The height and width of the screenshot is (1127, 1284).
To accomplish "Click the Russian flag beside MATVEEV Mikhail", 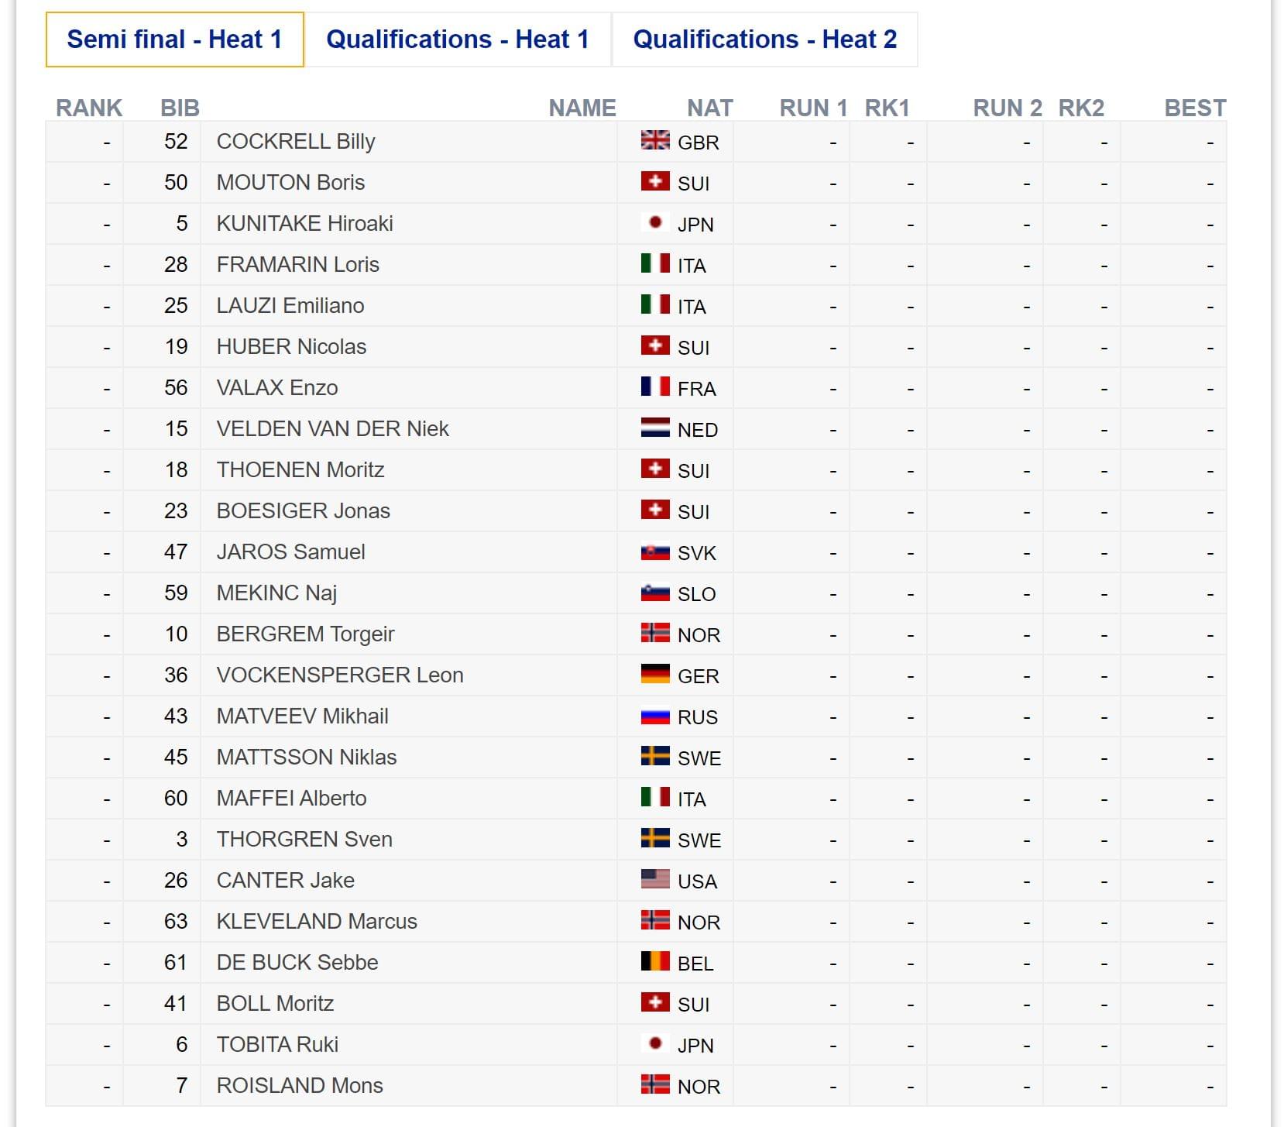I will pyautogui.click(x=655, y=715).
